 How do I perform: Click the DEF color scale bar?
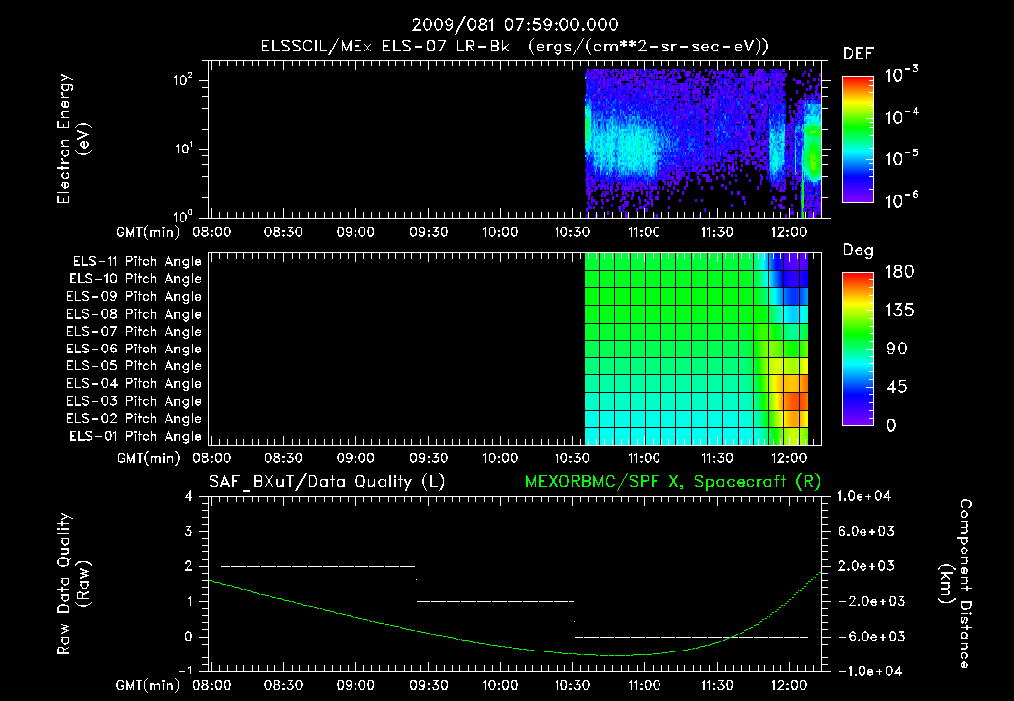(858, 139)
